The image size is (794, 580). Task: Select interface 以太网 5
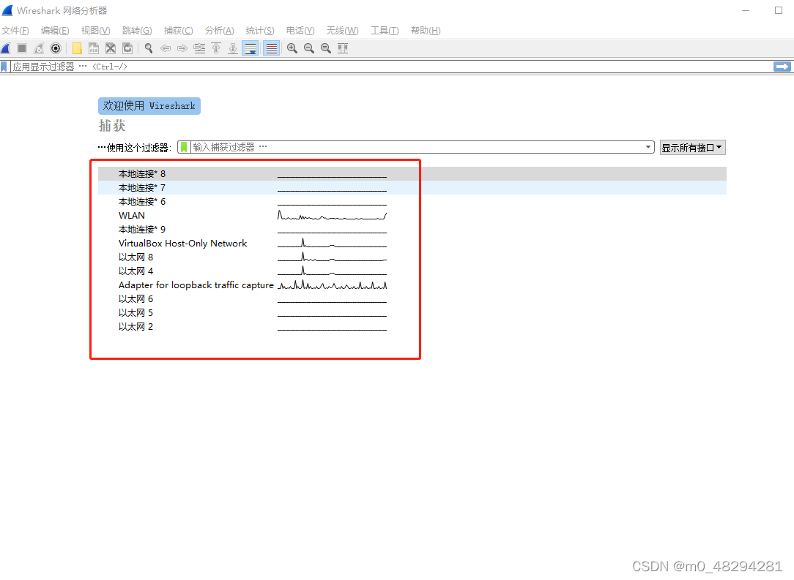[x=412, y=313]
